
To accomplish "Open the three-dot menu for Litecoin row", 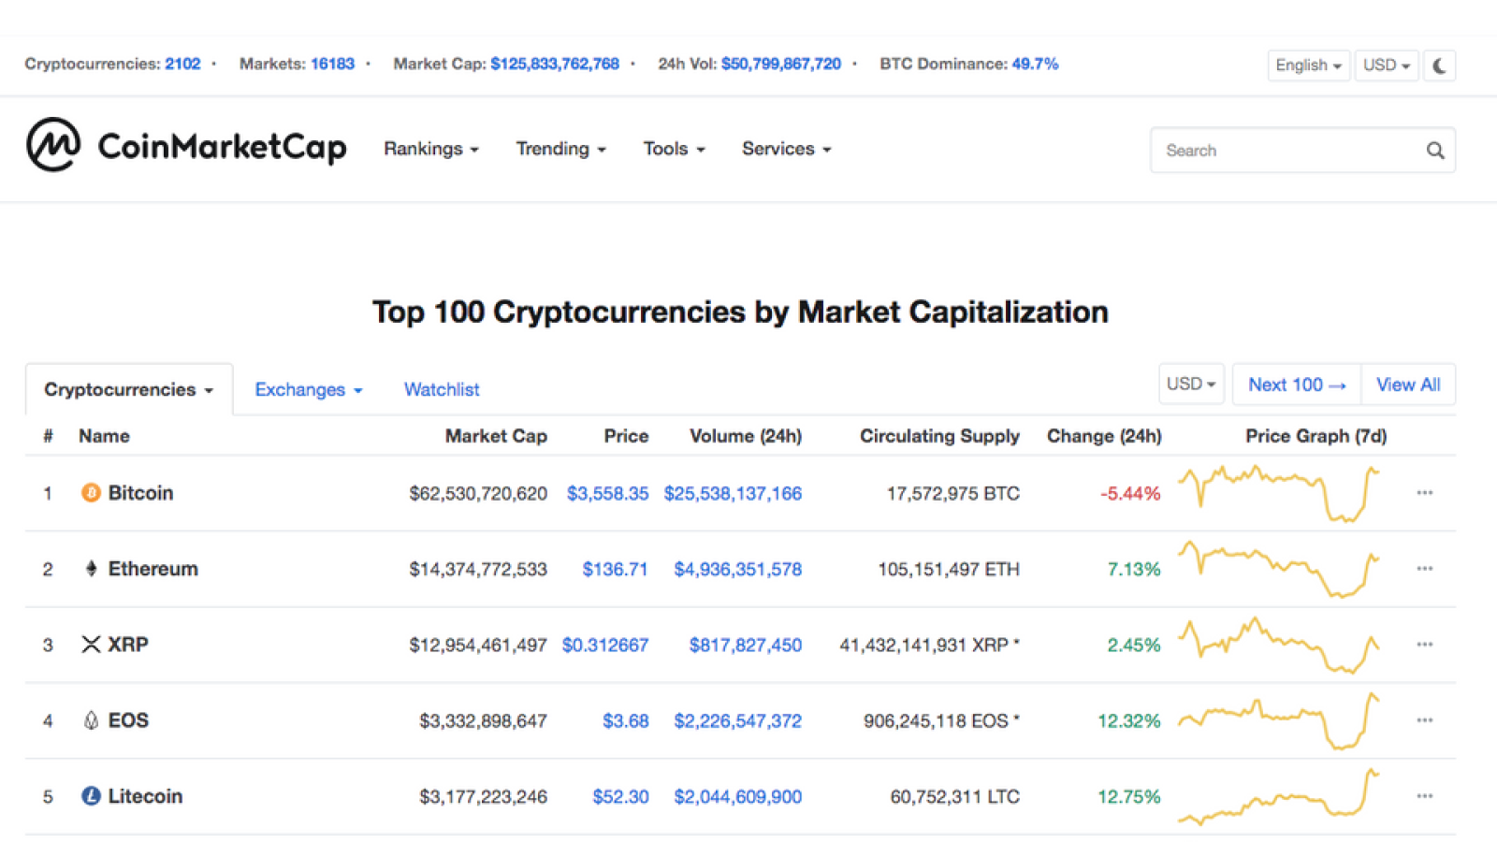I will pos(1425,796).
